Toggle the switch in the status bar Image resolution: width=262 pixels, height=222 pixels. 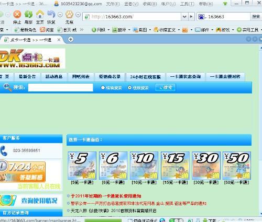[176, 220]
